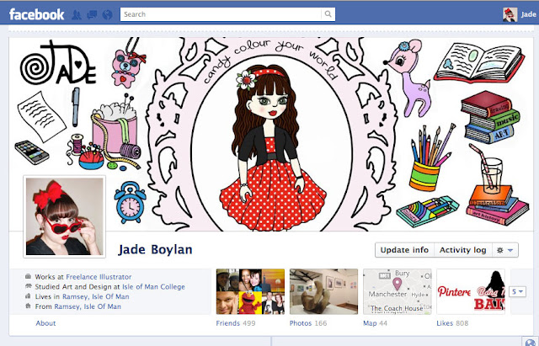Focus the Search input field

coord(221,14)
